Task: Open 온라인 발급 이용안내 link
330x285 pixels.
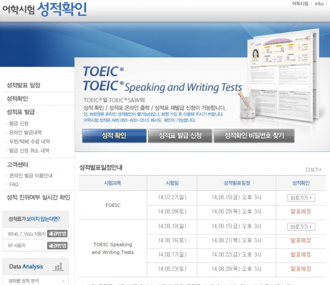Action: tap(31, 176)
